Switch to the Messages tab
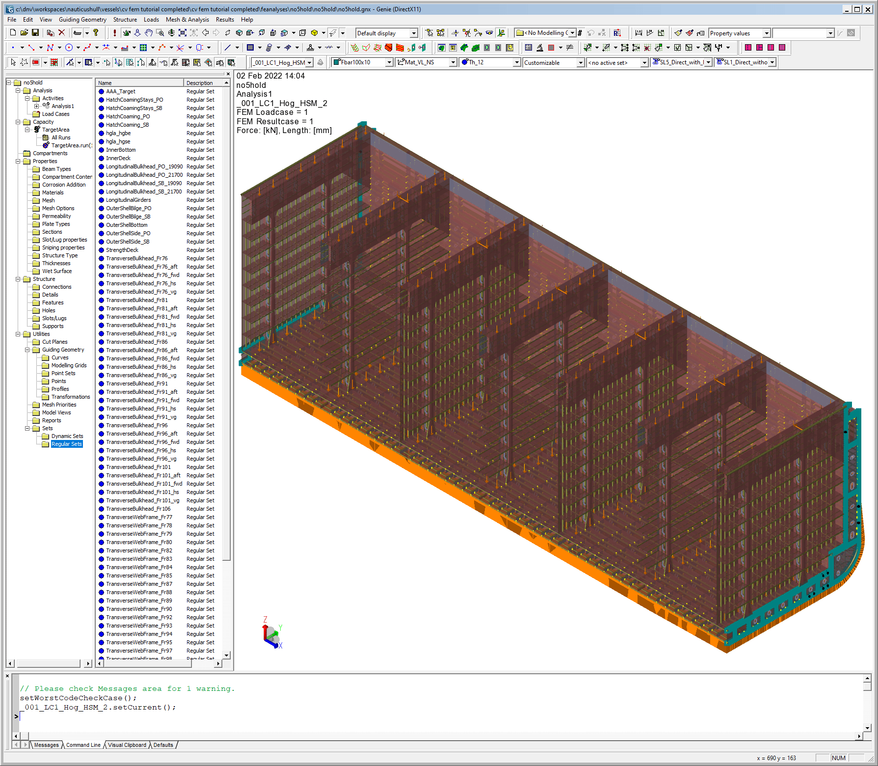 [x=46, y=745]
